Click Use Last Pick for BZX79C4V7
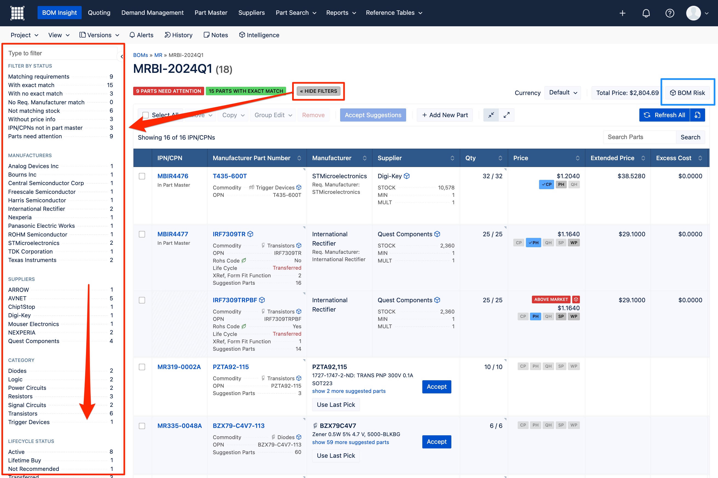Image resolution: width=718 pixels, height=478 pixels. pyautogui.click(x=336, y=456)
